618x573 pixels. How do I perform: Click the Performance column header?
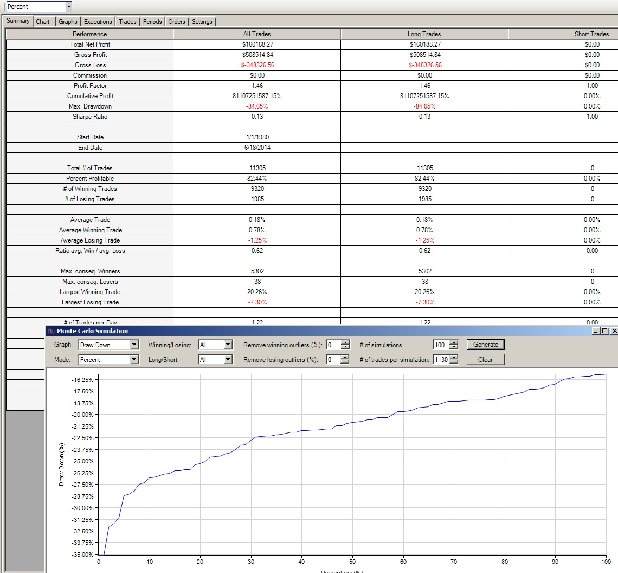pos(89,34)
